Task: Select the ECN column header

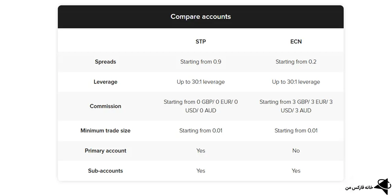Action: click(x=296, y=42)
